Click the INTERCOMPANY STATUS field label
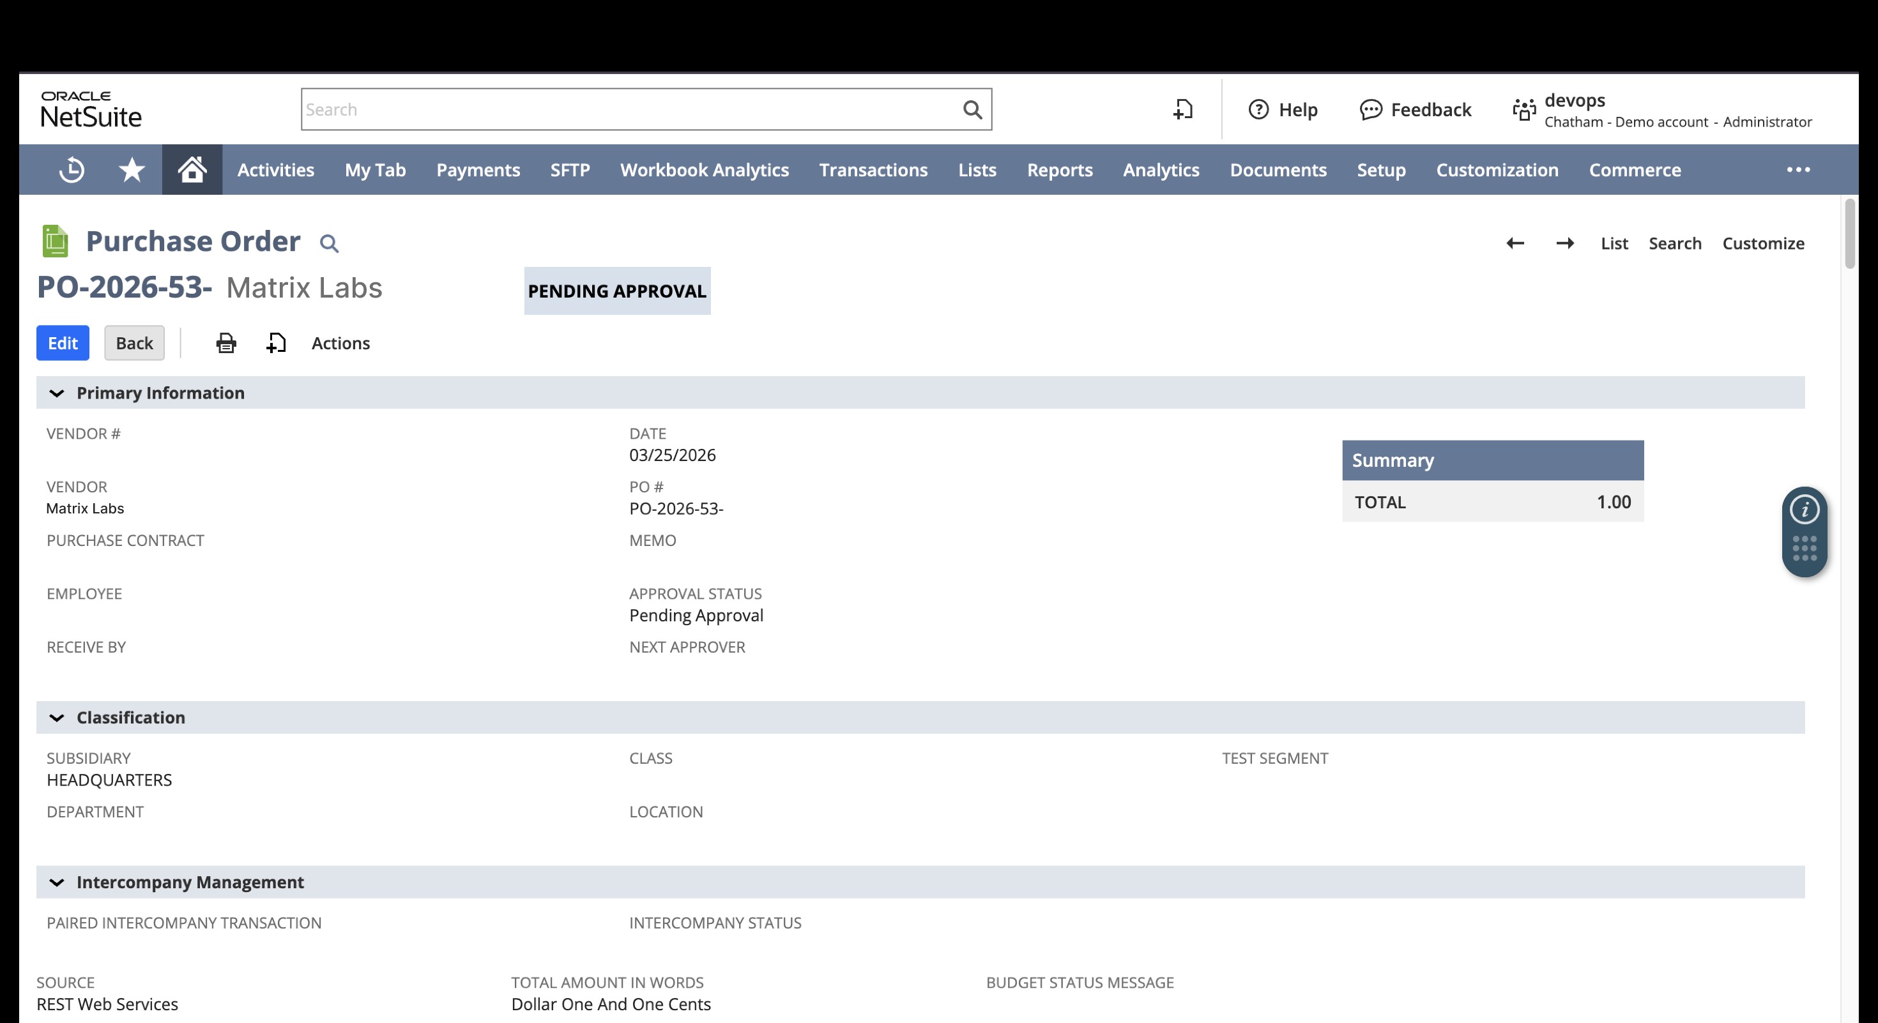 click(x=715, y=923)
